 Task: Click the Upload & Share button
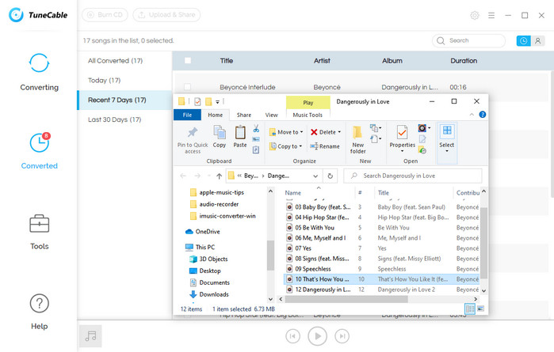[166, 15]
